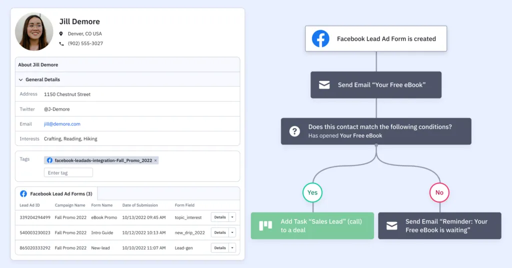Open dropdown arrow for lead 540003230023
The width and height of the screenshot is (512, 268).
pyautogui.click(x=232, y=232)
